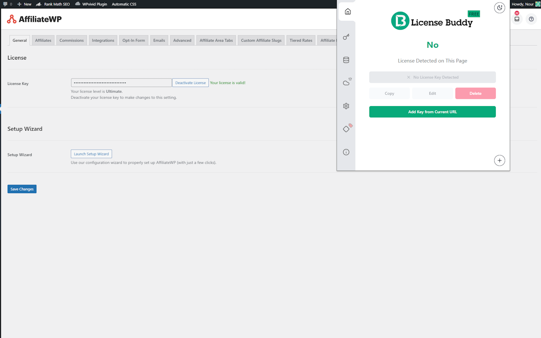Click the green FREE badge

click(474, 14)
